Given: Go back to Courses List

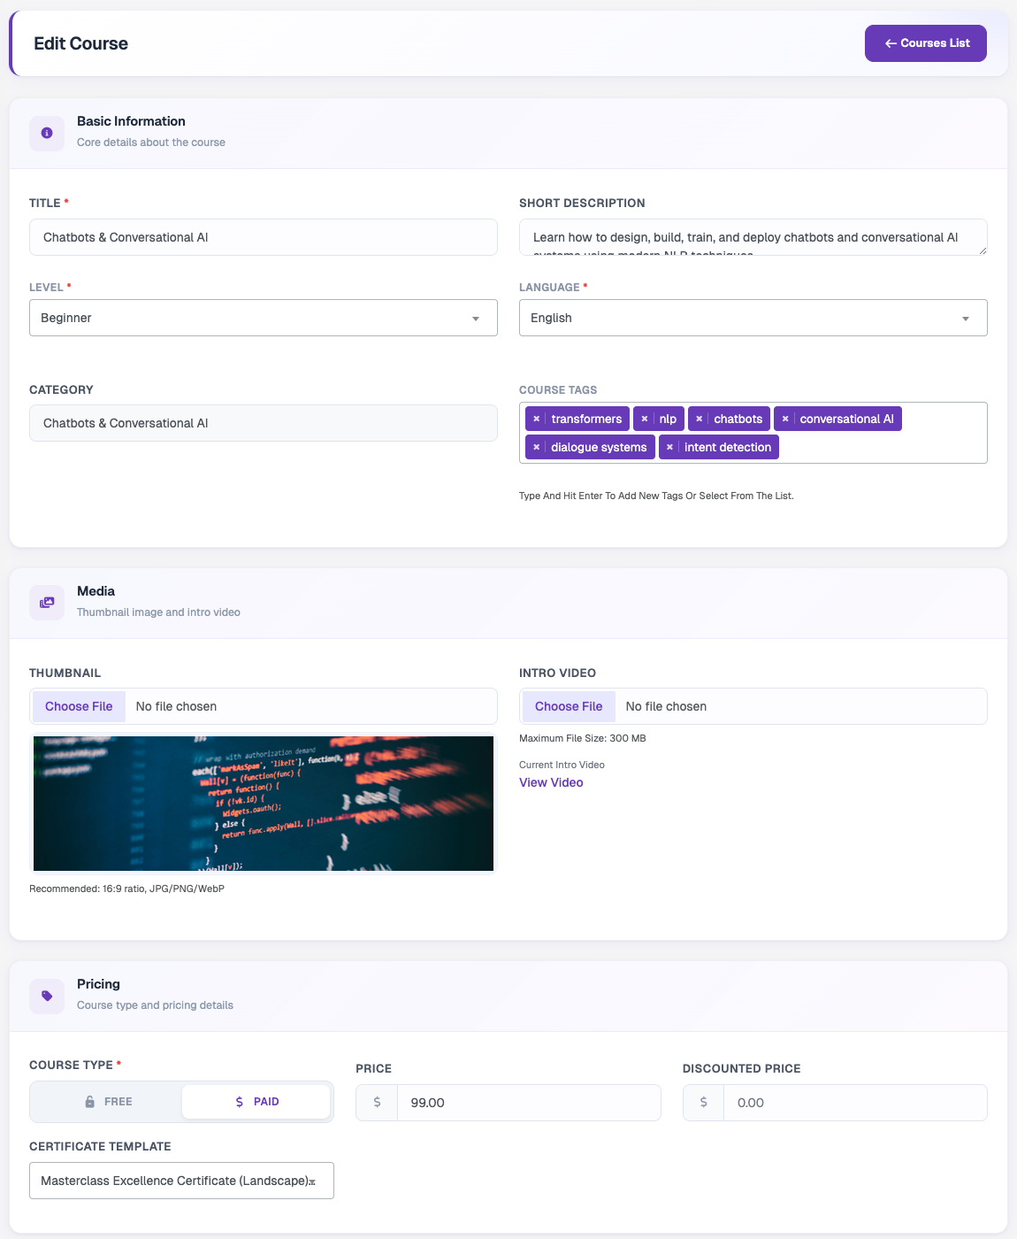Looking at the screenshot, I should [926, 43].
